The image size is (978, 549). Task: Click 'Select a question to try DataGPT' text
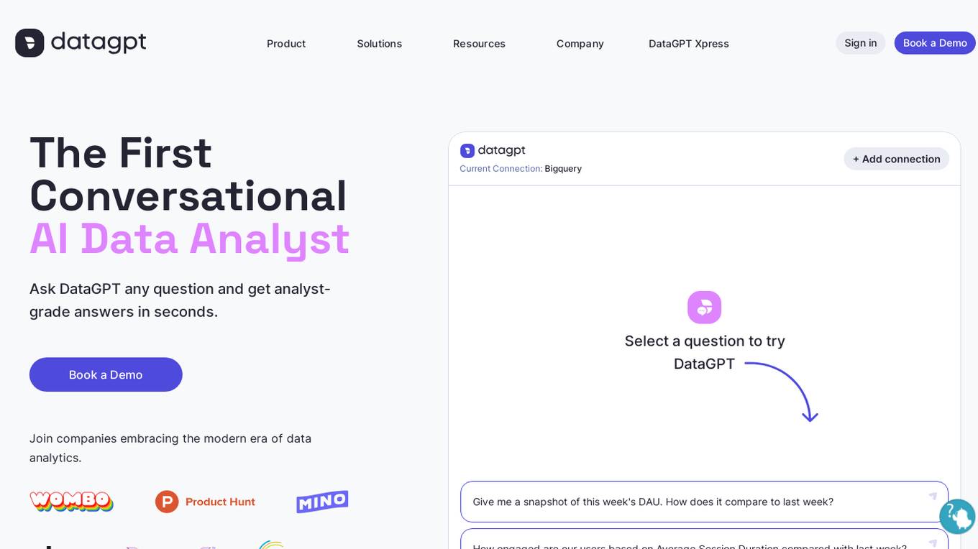point(704,352)
